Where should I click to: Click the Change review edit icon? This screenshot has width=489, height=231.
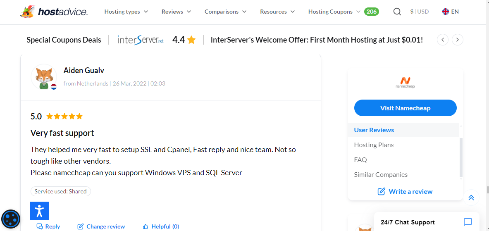click(x=80, y=226)
